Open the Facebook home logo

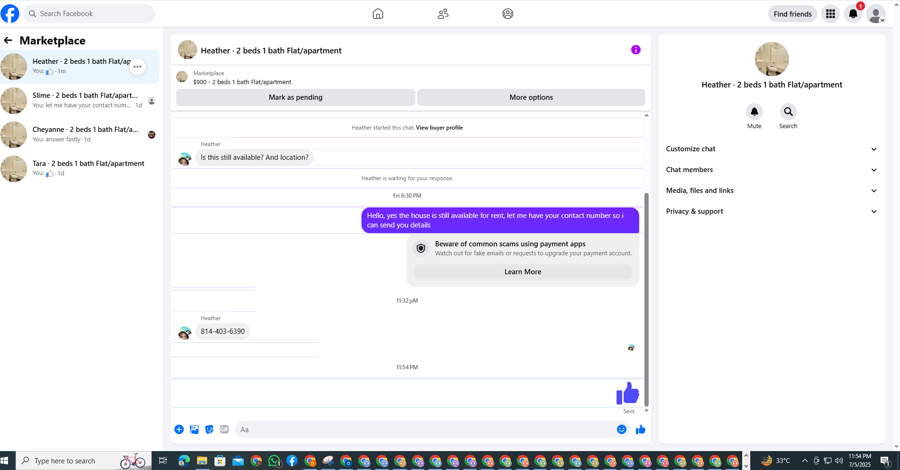(10, 14)
